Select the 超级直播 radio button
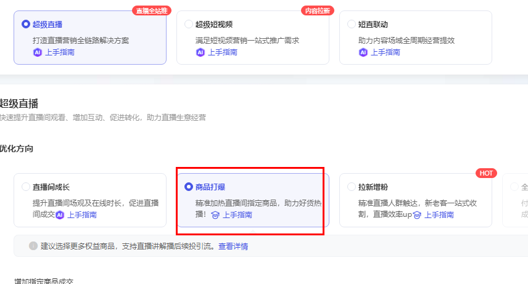The image size is (528, 284). [26, 24]
